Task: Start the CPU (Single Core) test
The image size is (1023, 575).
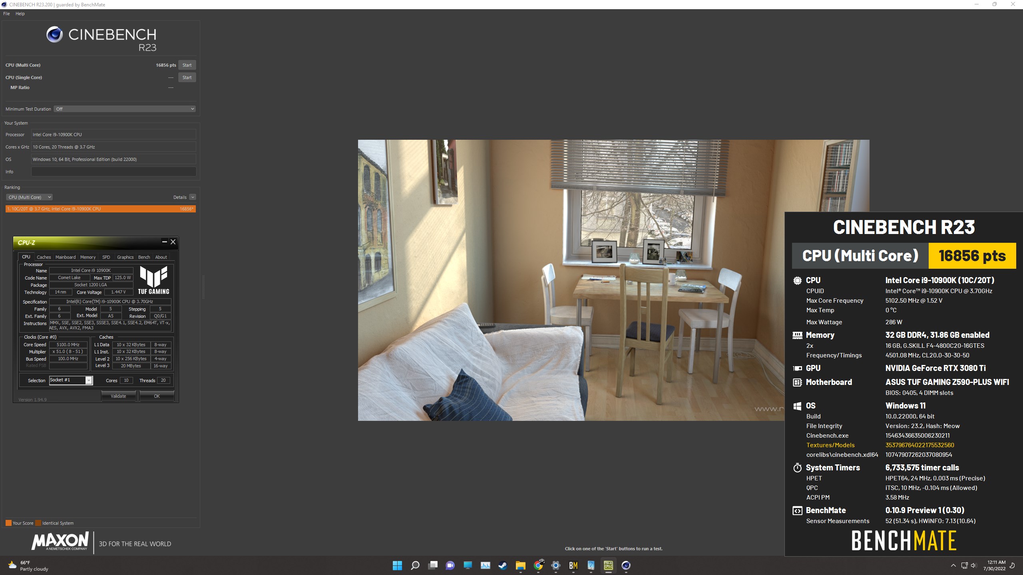Action: tap(187, 77)
